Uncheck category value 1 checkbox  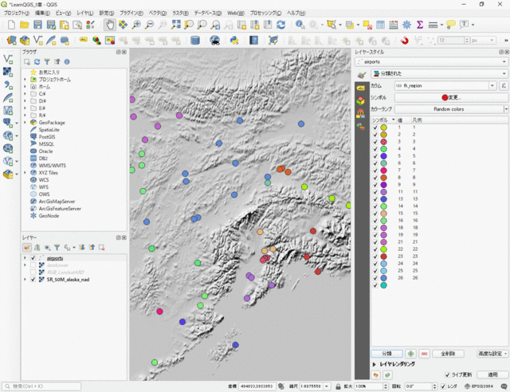point(375,127)
